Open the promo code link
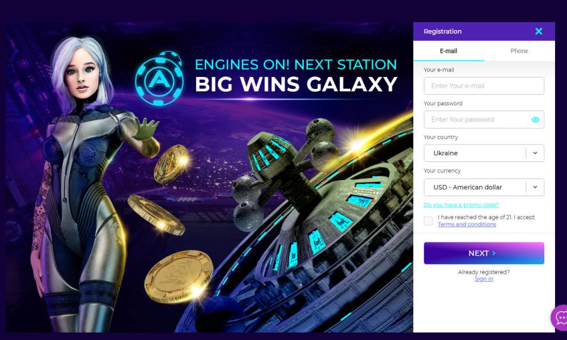The image size is (567, 340). pos(461,205)
